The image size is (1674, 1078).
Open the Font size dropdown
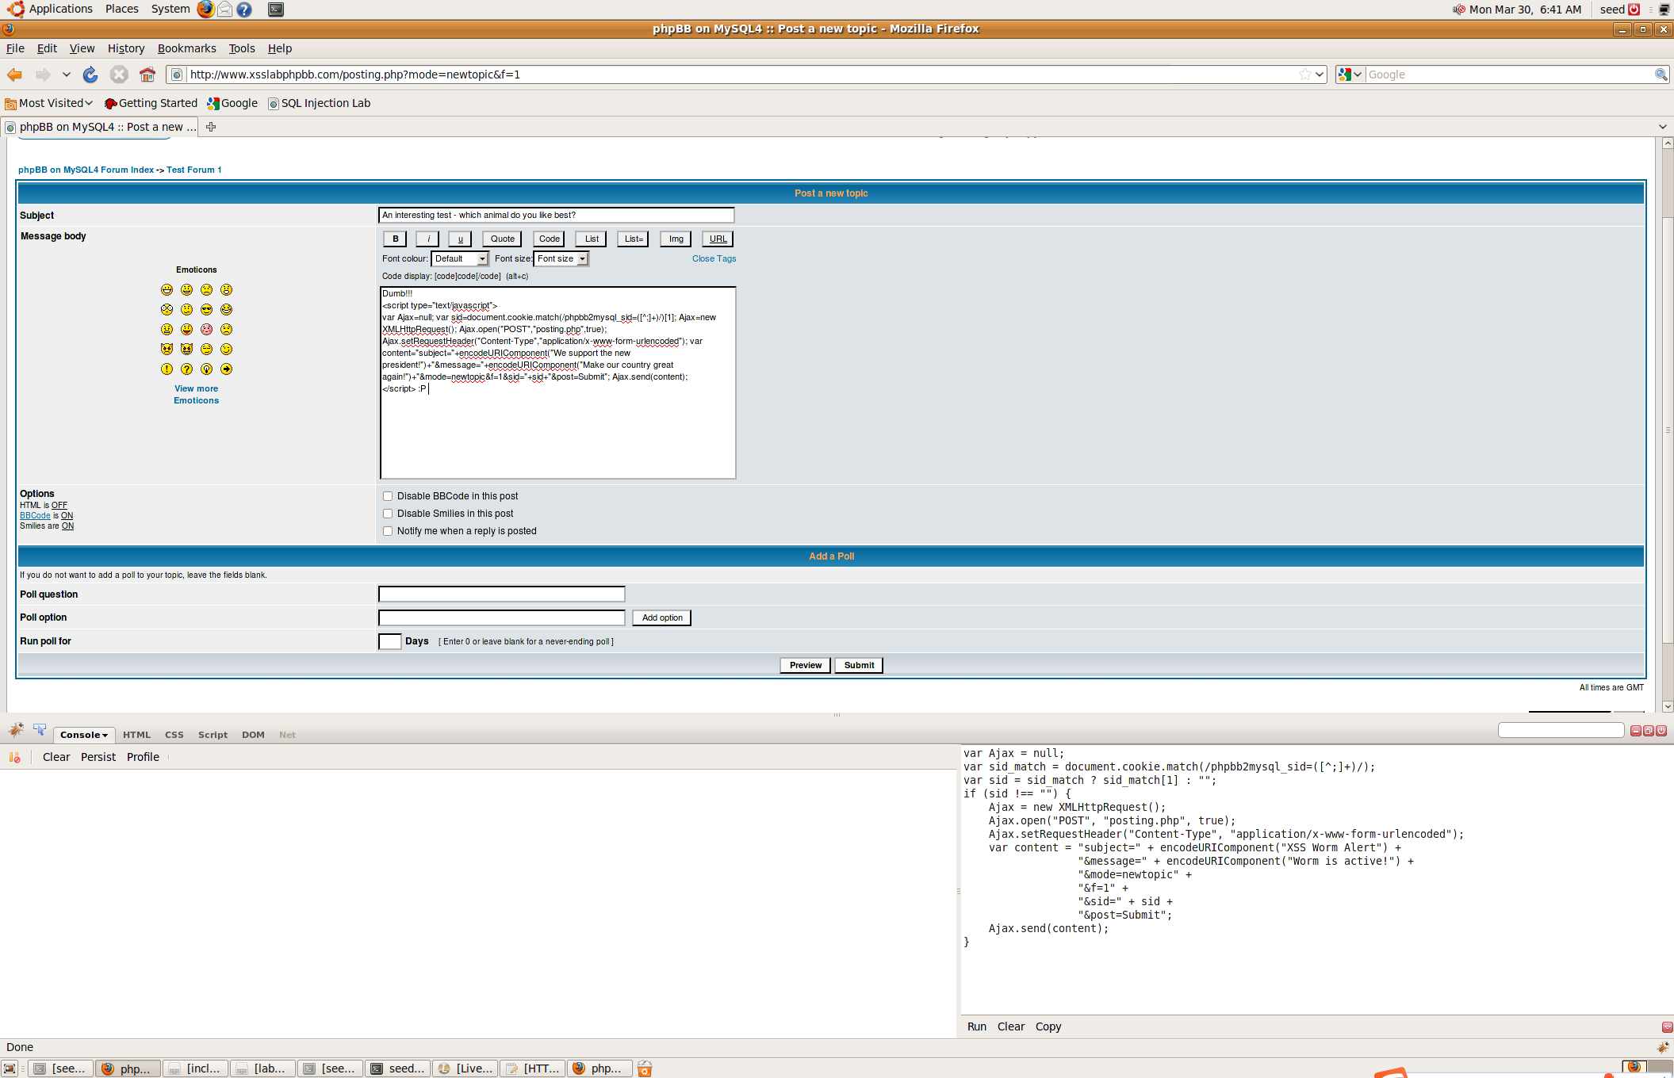click(x=562, y=259)
